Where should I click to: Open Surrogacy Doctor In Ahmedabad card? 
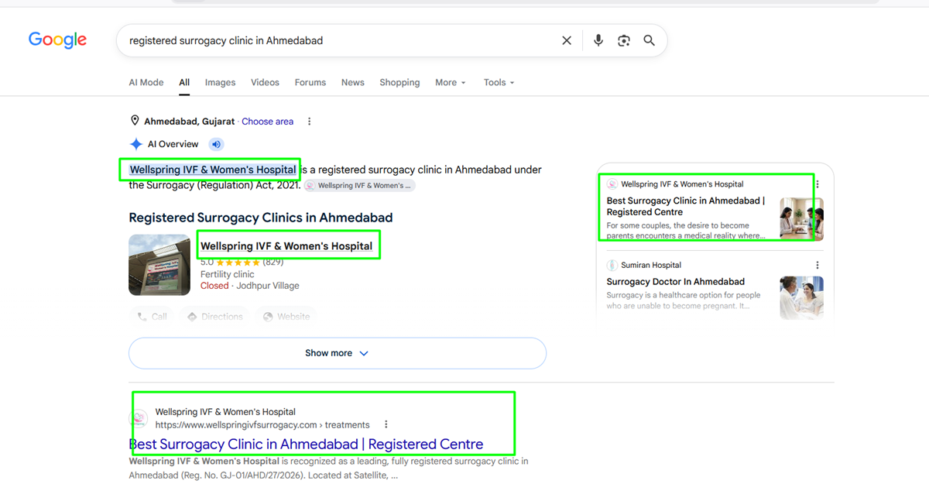(x=676, y=282)
